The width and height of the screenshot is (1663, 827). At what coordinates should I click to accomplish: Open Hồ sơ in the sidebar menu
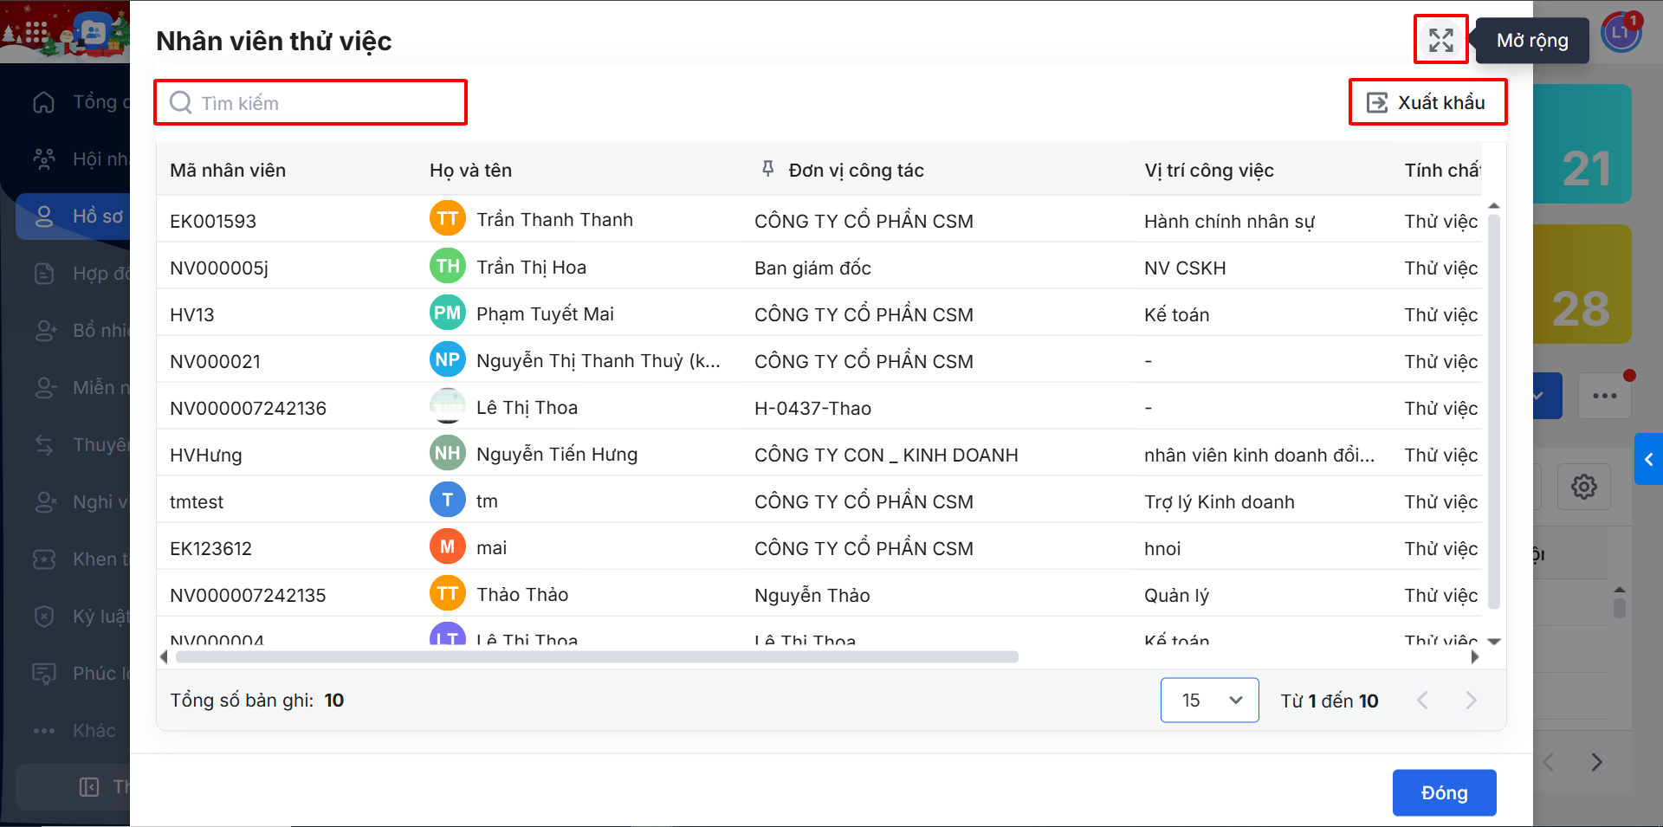coord(73,216)
